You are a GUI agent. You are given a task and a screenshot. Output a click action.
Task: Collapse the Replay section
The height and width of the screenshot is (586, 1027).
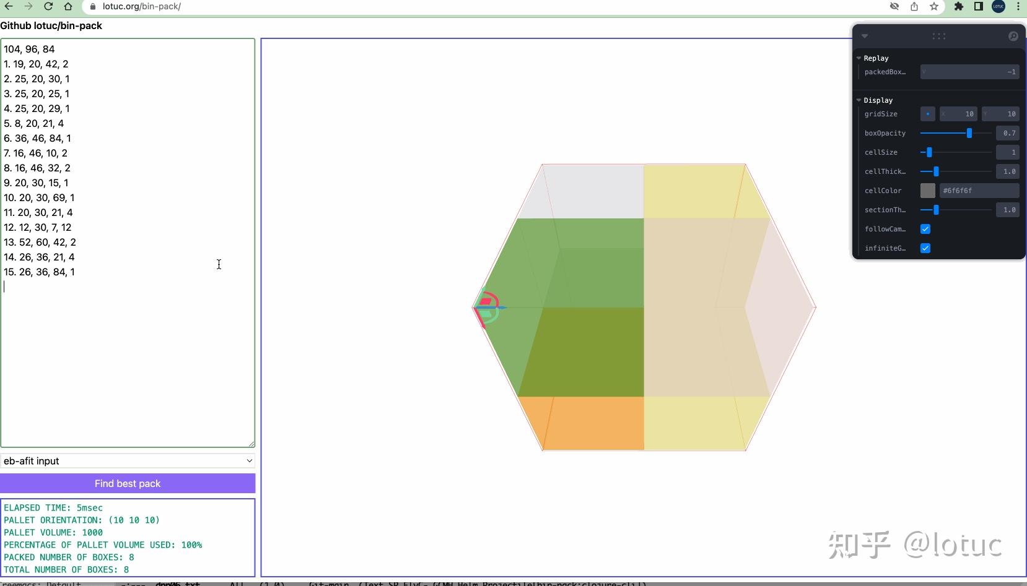(x=859, y=58)
